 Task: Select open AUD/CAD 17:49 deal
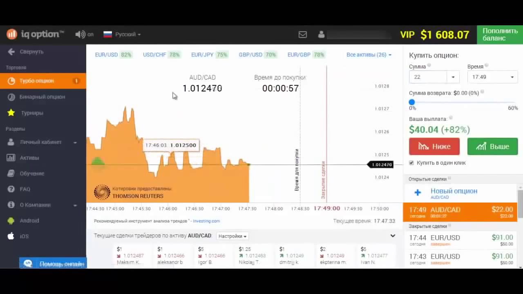pos(460,213)
